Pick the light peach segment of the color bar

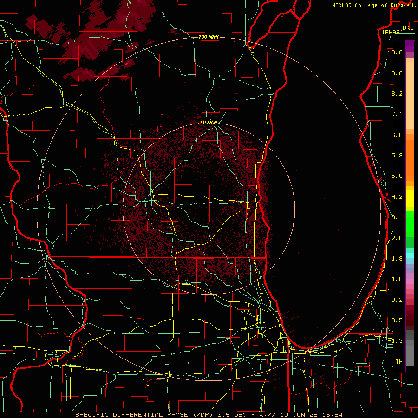(410, 95)
